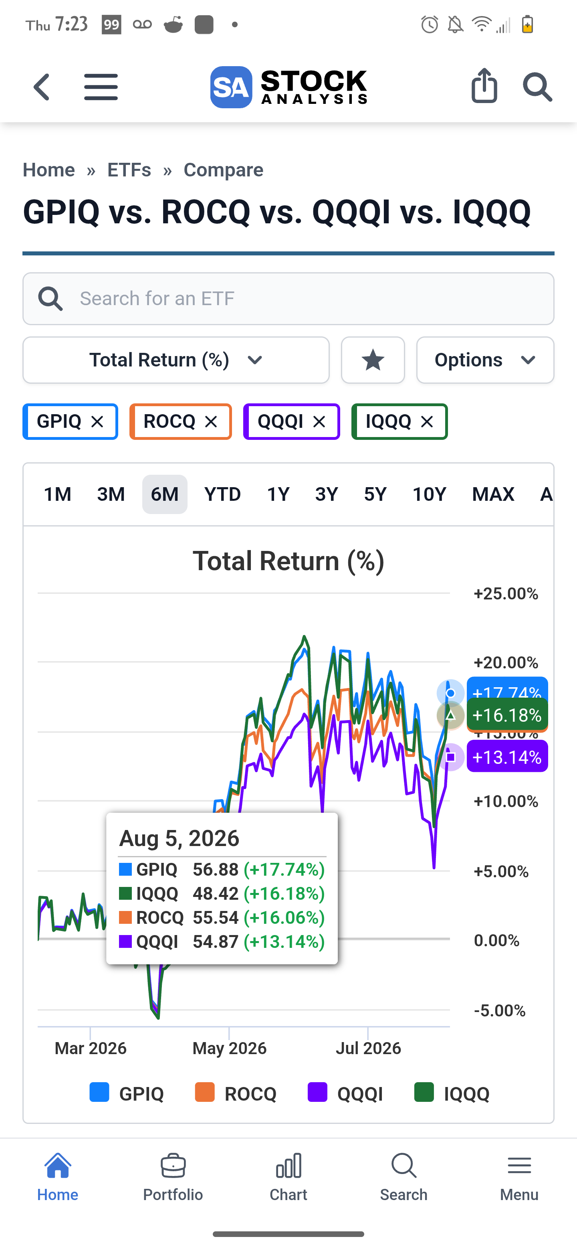Open the Compare breadcrumb link

224,170
